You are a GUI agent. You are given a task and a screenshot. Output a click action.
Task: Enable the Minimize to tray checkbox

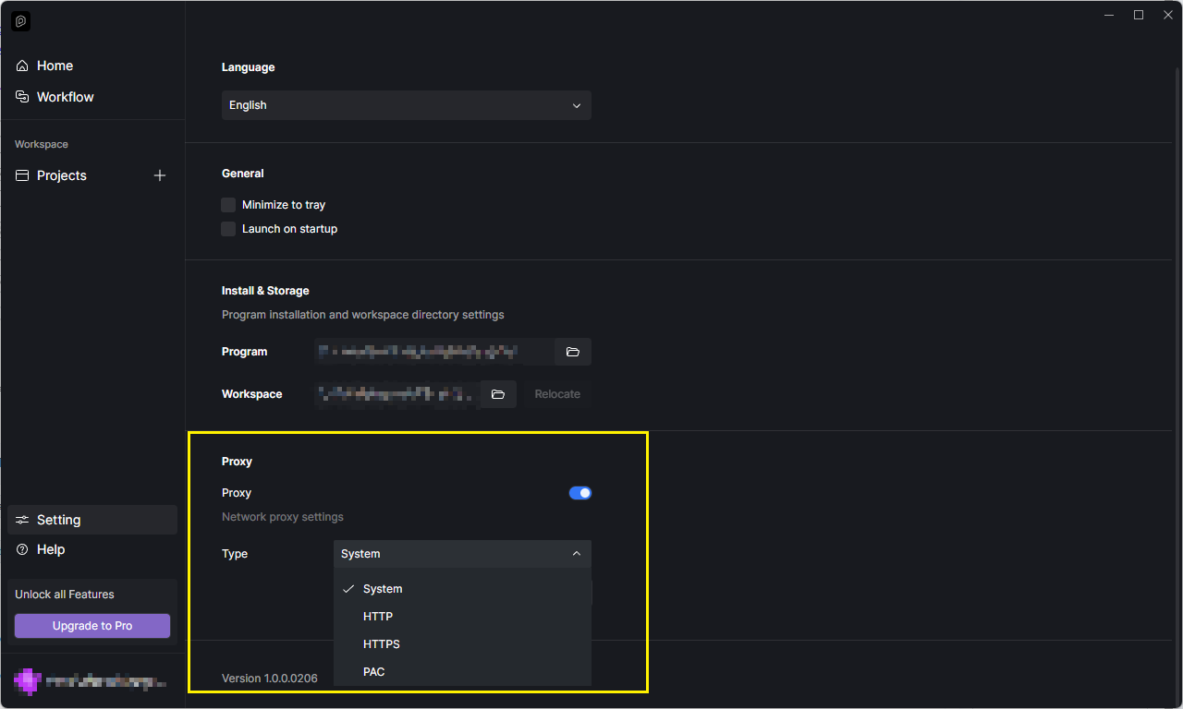[228, 205]
